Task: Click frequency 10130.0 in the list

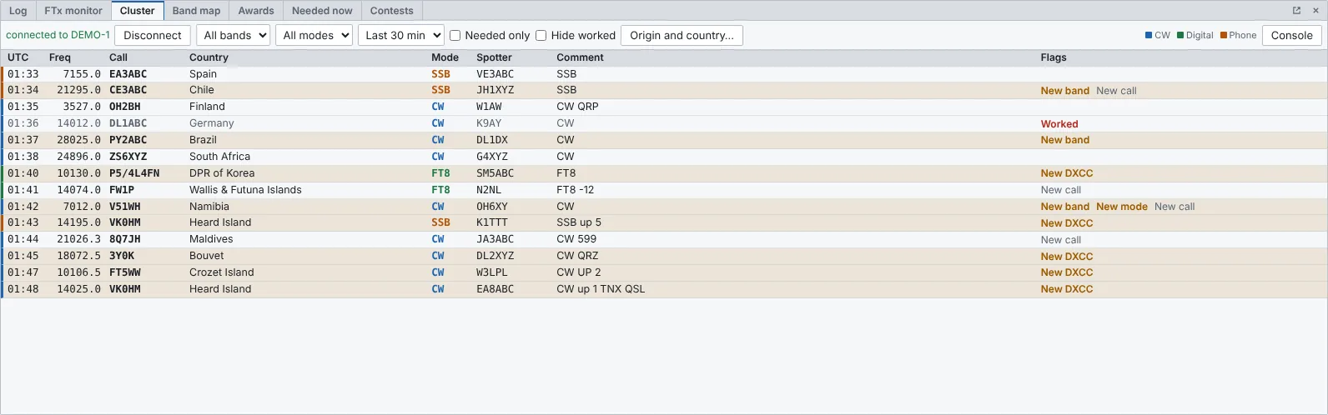Action: 78,173
